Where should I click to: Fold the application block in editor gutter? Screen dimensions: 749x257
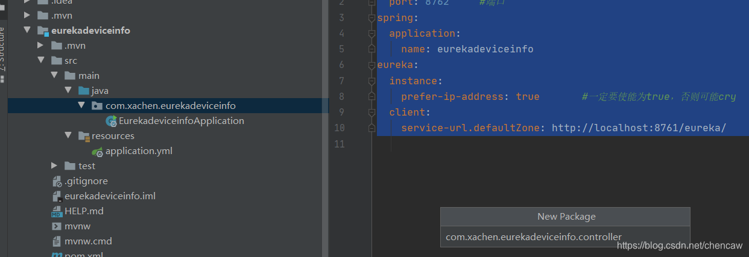tap(371, 33)
